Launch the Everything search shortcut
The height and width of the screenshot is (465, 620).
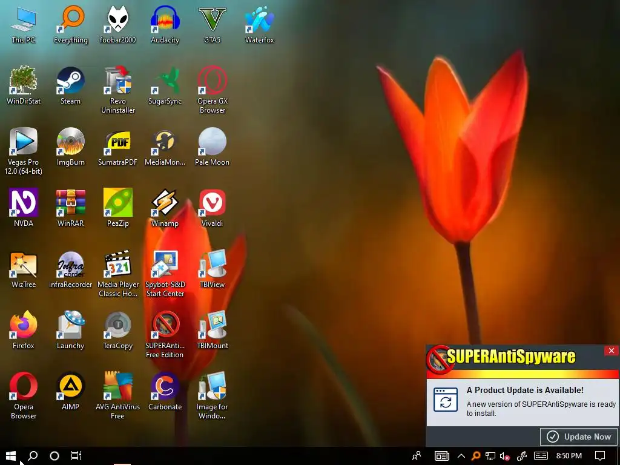70,24
